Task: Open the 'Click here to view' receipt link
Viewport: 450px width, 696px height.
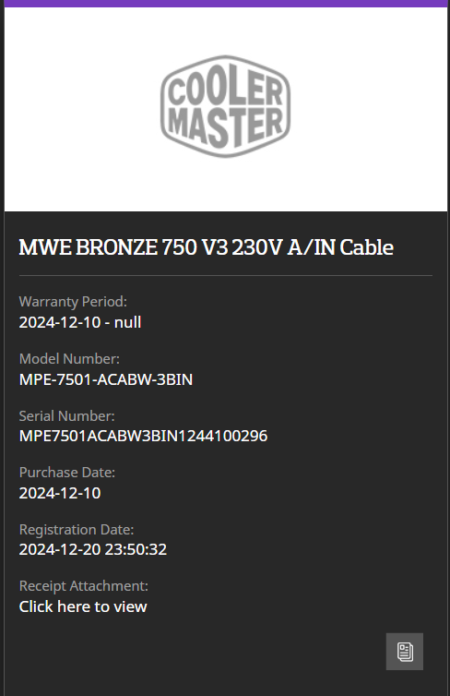Action: tap(83, 606)
